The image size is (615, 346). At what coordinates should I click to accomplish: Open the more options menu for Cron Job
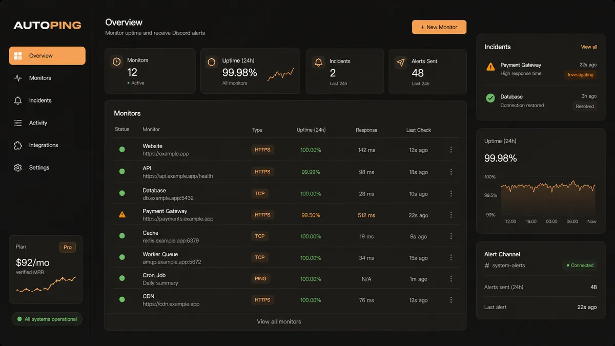(x=451, y=278)
